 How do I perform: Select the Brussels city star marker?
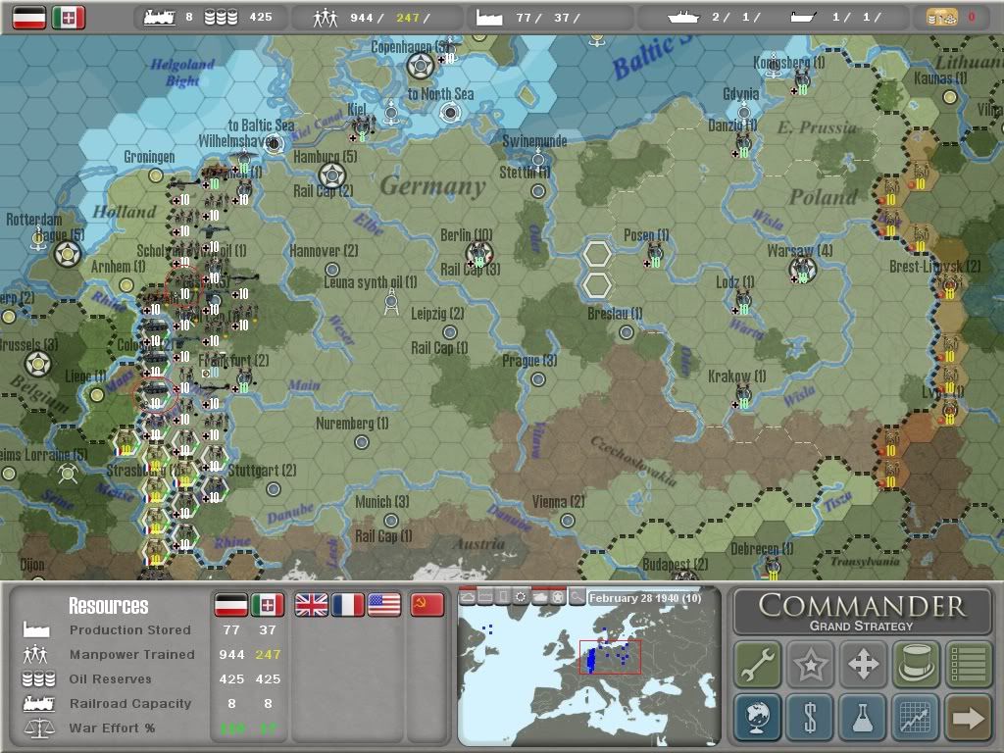38,363
